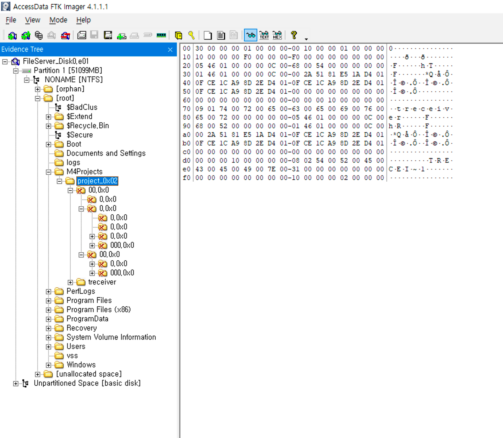Collapse the M4Projects folder
The height and width of the screenshot is (438, 503).
49,172
